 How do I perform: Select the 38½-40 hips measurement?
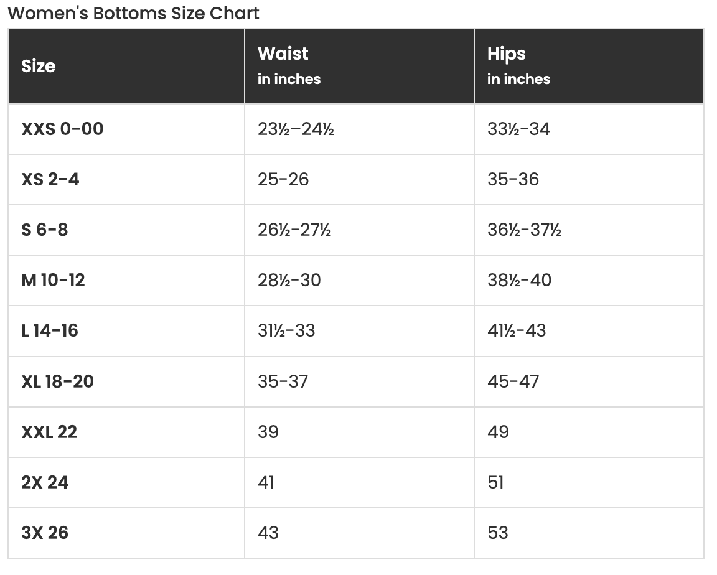pyautogui.click(x=519, y=280)
